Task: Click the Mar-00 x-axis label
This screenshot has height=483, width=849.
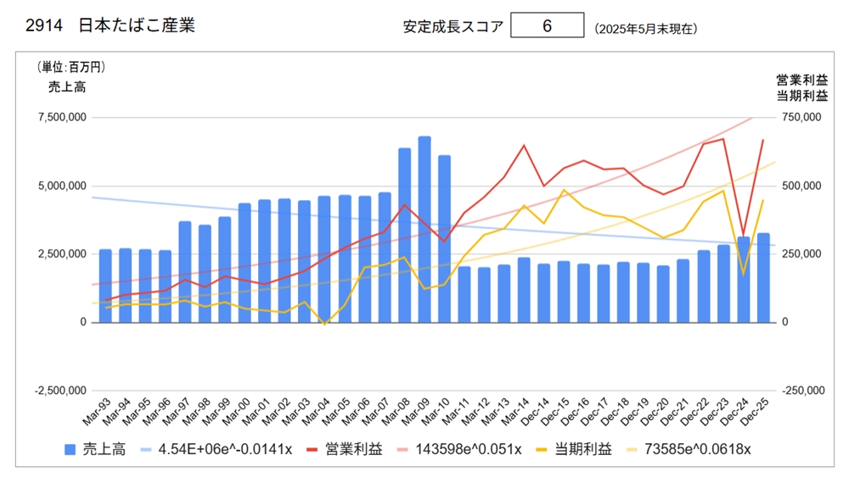Action: [x=236, y=412]
